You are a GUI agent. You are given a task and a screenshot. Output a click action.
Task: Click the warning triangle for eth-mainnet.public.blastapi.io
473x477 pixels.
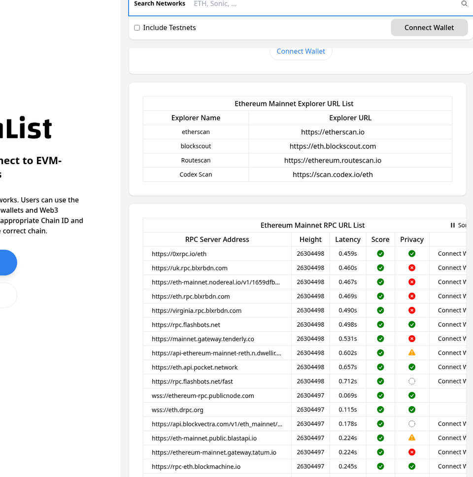412,438
